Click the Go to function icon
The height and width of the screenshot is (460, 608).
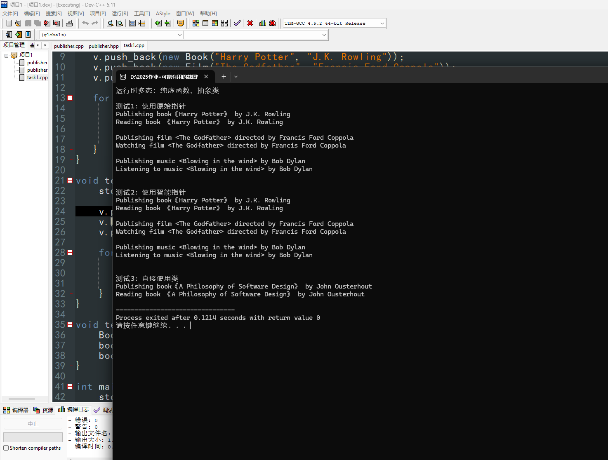132,23
